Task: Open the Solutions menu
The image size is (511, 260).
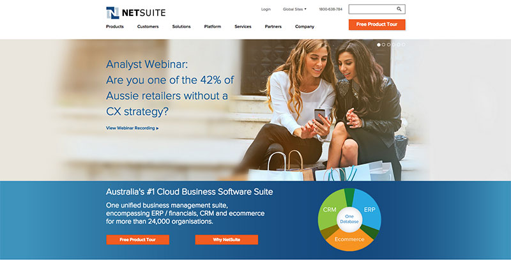Action: (181, 26)
